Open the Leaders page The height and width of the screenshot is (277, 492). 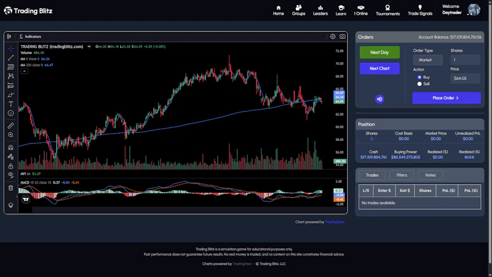[x=320, y=10]
